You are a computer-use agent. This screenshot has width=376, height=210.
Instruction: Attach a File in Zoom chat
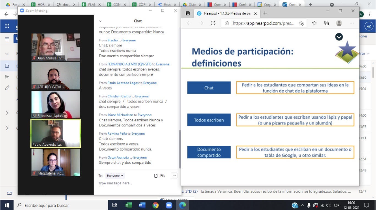160,176
